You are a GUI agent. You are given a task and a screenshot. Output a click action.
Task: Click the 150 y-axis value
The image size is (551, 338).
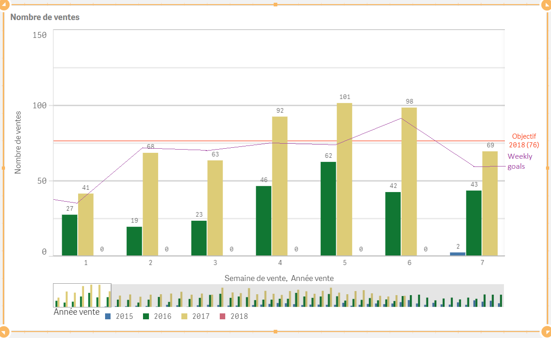click(x=40, y=35)
